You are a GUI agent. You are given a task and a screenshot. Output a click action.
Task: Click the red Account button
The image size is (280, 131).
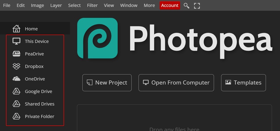coord(170,6)
